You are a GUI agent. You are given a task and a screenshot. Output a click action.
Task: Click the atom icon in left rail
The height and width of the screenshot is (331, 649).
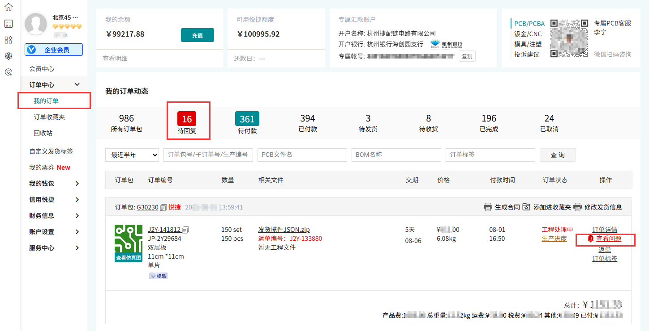[8, 56]
